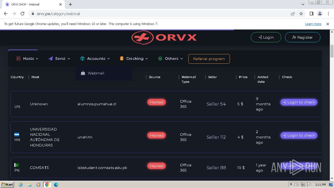This screenshot has width=334, height=188.
Task: Click the Seller column header
Action: point(212,77)
